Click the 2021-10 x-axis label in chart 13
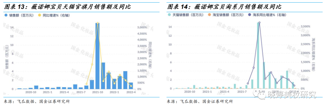The height and width of the screenshot is (109, 327). pos(97,92)
